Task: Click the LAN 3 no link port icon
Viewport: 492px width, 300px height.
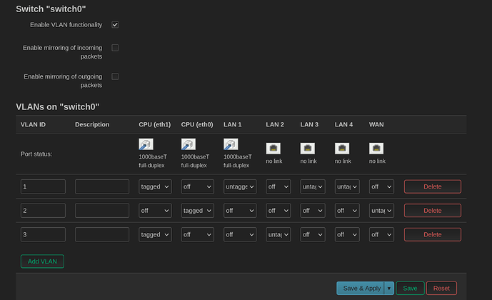Action: point(308,149)
